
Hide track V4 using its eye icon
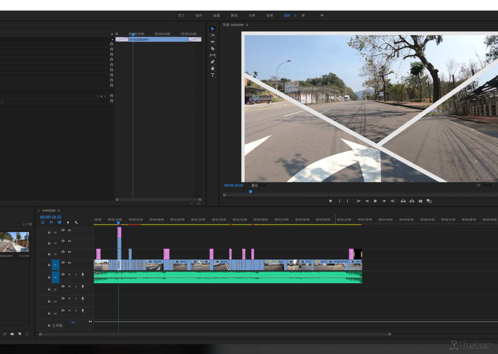coord(69,231)
